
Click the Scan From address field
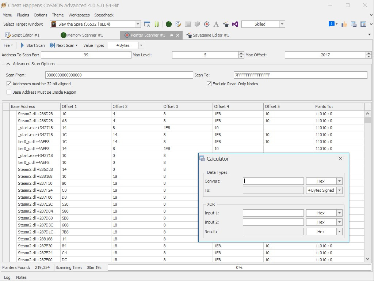click(119, 75)
